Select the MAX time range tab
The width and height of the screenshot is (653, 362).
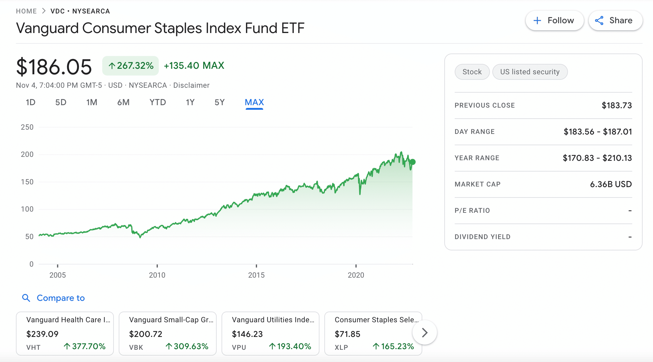click(254, 102)
